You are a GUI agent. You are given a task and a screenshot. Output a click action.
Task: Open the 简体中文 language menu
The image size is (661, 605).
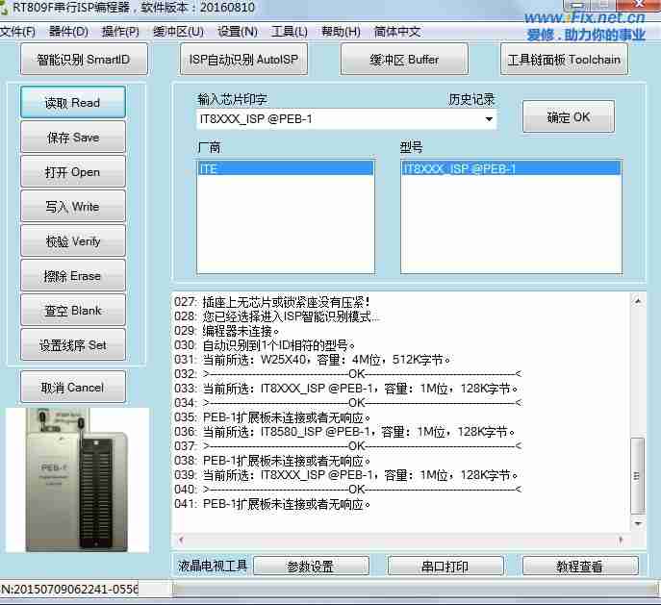(x=397, y=32)
